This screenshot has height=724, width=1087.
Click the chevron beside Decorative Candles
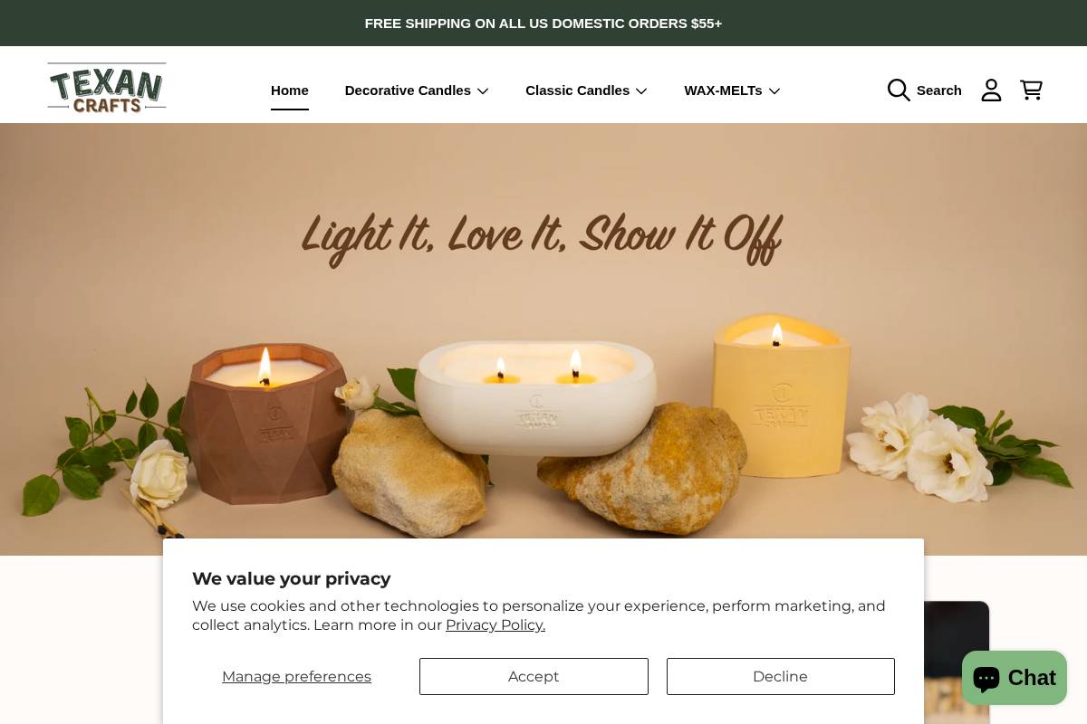483,90
